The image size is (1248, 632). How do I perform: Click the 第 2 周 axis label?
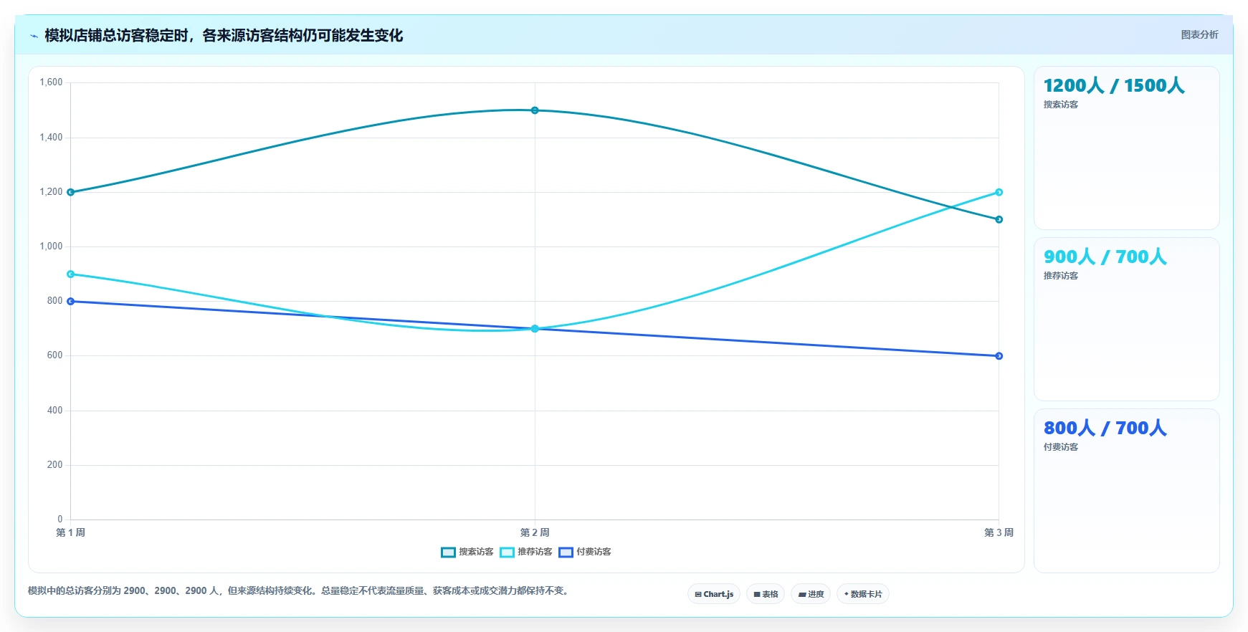click(x=535, y=532)
